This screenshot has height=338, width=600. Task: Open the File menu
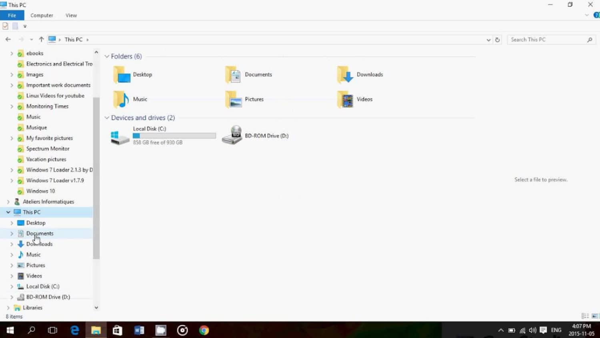tap(12, 15)
